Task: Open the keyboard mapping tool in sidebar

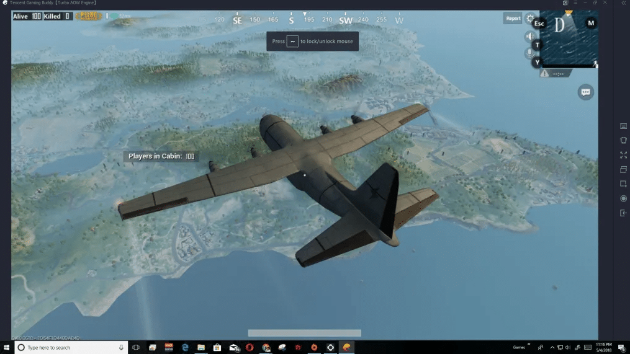Action: tap(623, 126)
